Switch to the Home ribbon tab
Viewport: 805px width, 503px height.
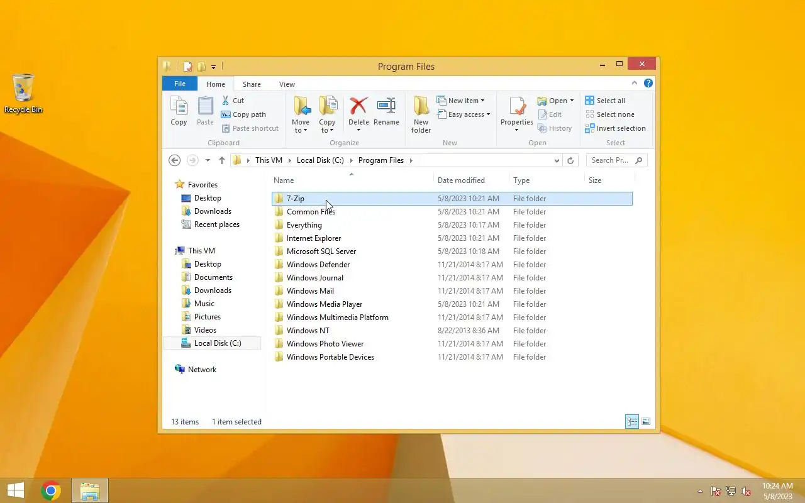pyautogui.click(x=216, y=84)
